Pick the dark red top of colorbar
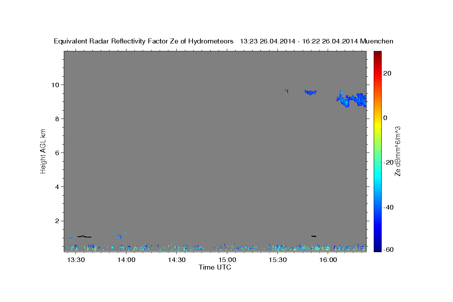The height and width of the screenshot is (302, 453). click(x=377, y=54)
